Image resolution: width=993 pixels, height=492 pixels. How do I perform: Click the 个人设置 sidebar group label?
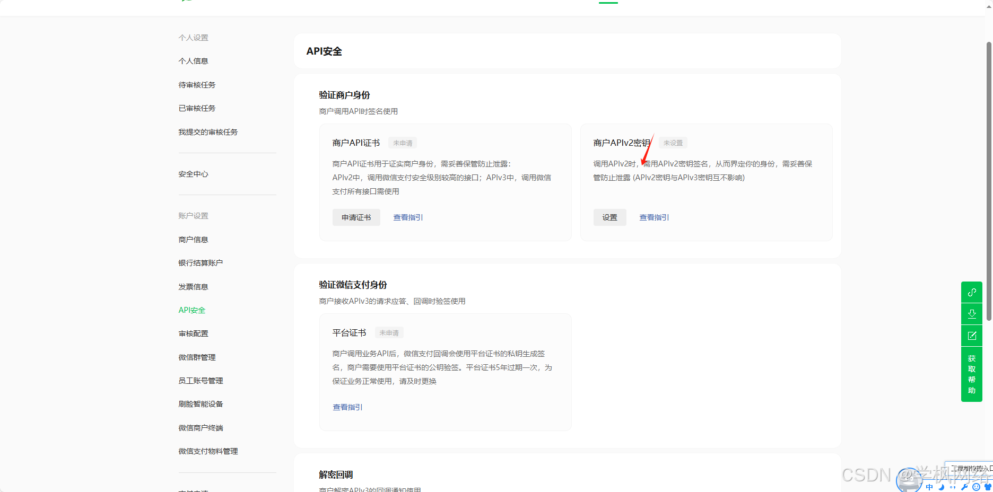pyautogui.click(x=193, y=38)
